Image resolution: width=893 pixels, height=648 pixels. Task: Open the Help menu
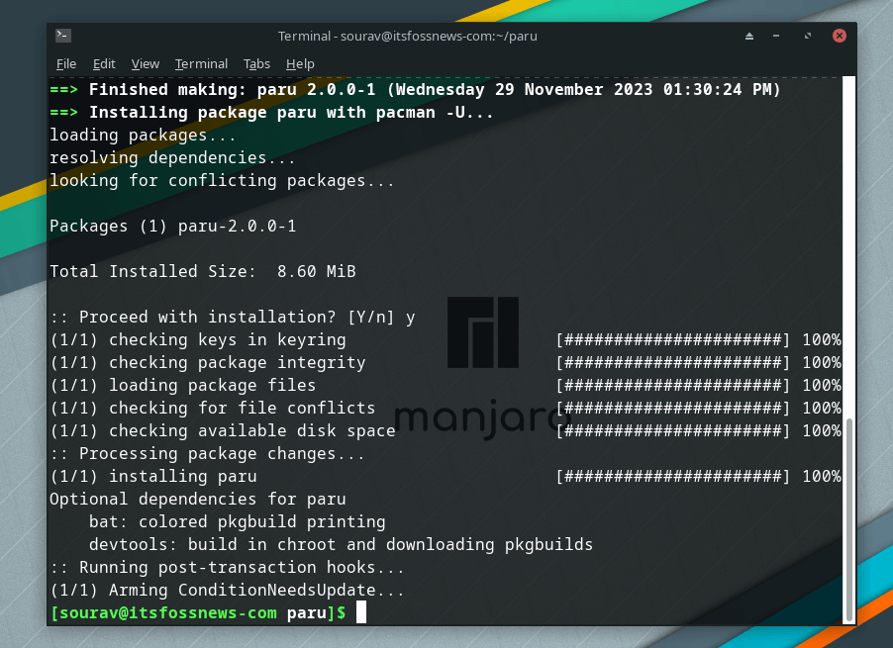[300, 63]
